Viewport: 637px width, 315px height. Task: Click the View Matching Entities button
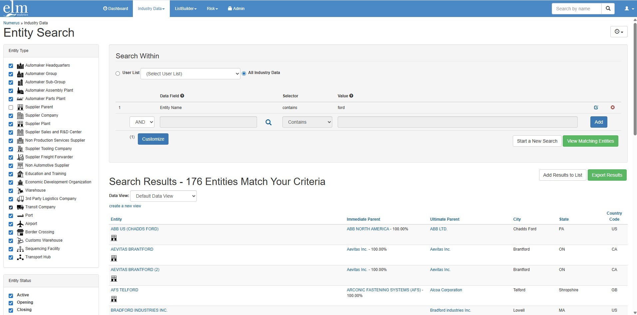[x=590, y=141]
